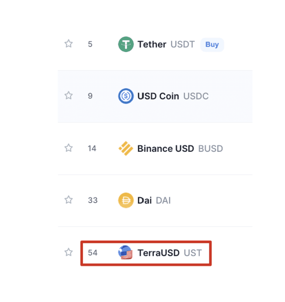Click the Binance USD logo icon
This screenshot has width=285, height=302.
tap(126, 148)
